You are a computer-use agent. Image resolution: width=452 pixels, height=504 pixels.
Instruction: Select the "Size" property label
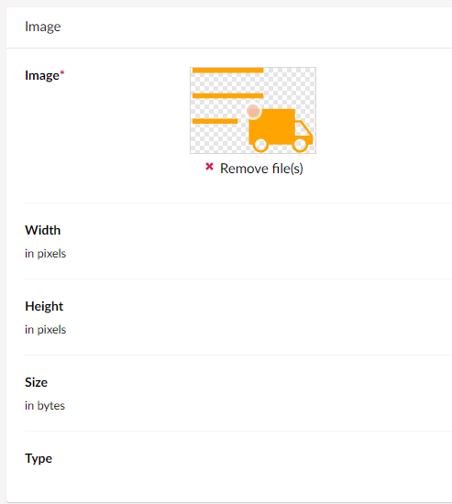[x=36, y=382]
